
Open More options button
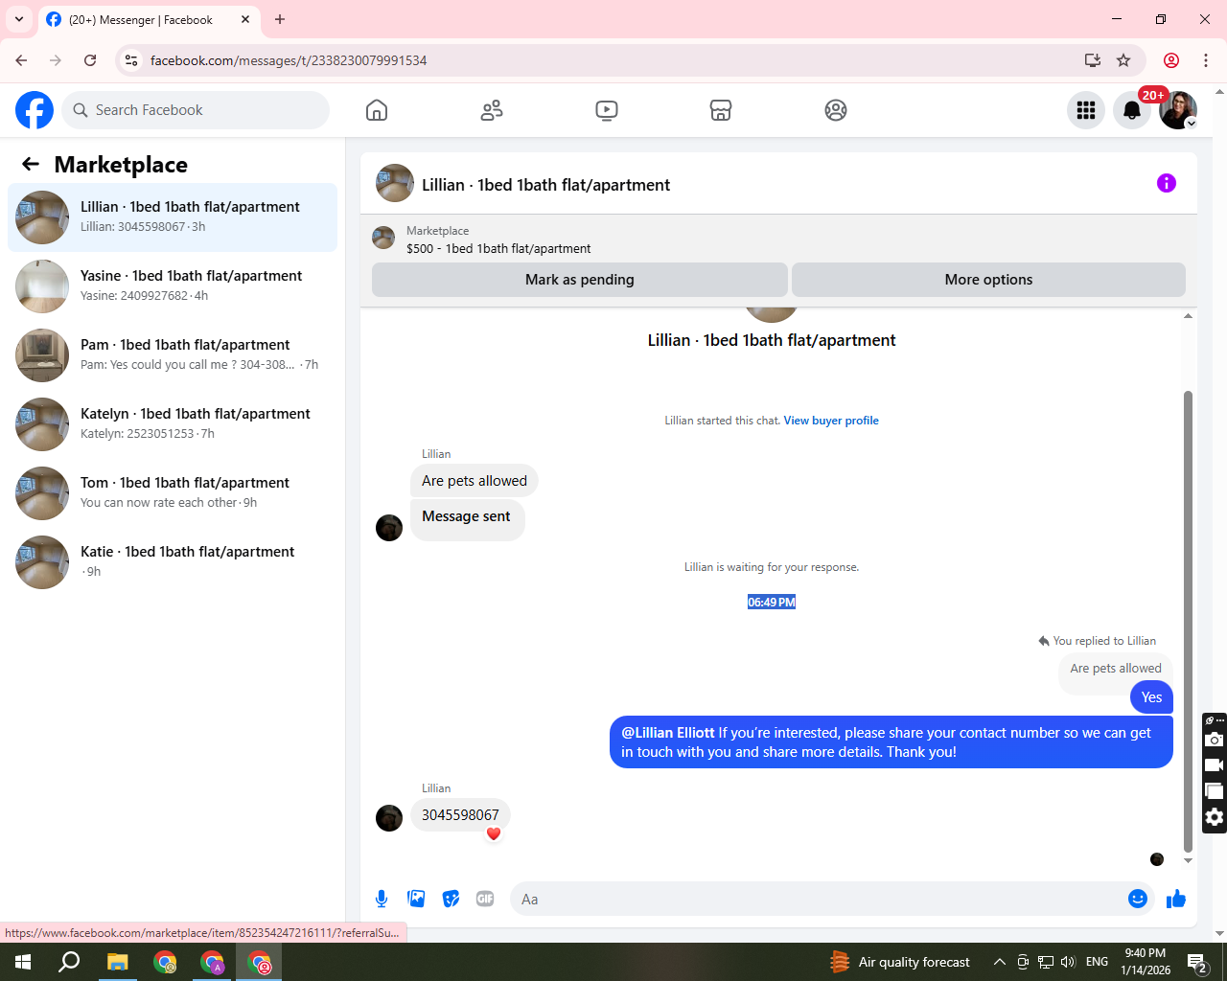(x=988, y=280)
